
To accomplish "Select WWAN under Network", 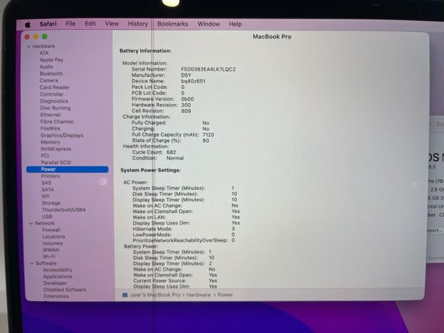I will pyautogui.click(x=51, y=250).
